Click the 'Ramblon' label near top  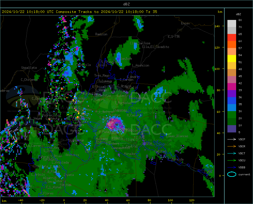coord(101,34)
